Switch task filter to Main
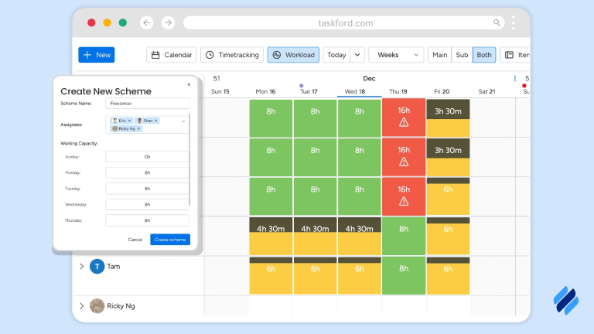 point(439,55)
